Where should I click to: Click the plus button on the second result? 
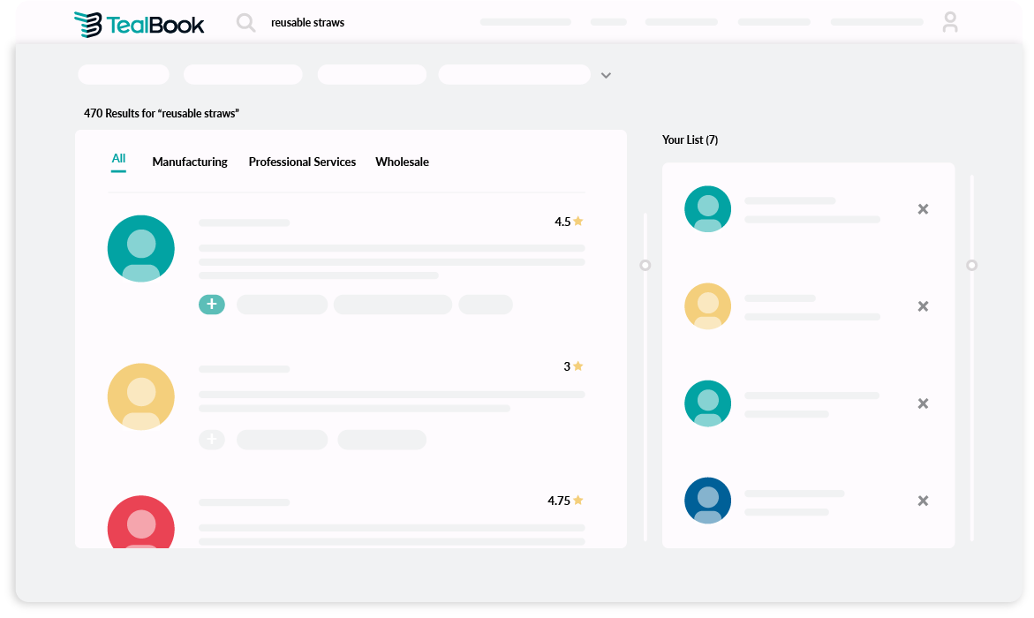[212, 439]
